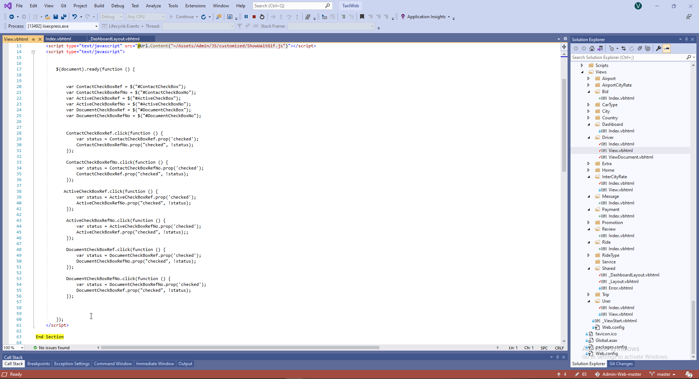The image size is (699, 379).
Task: Select the _Layout.vbhtml file
Action: 624,282
